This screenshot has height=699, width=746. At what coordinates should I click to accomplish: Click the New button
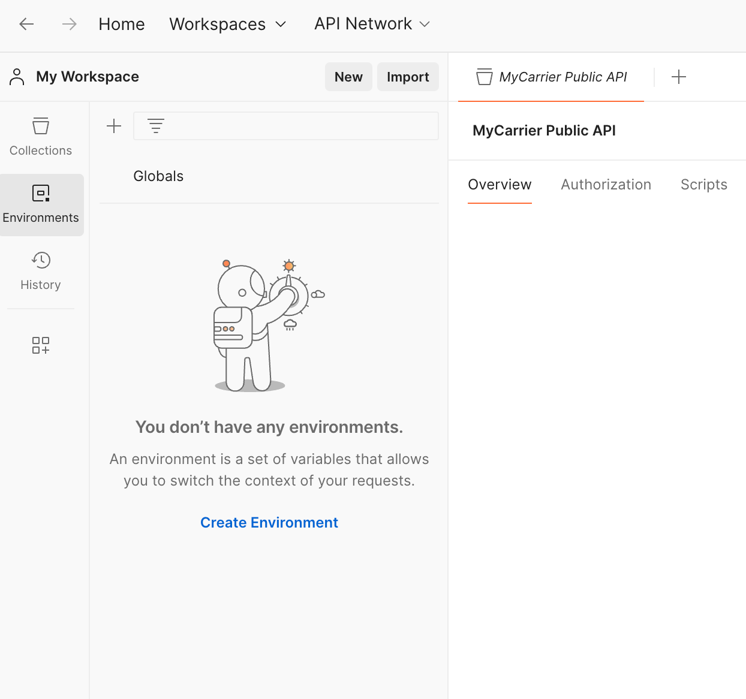[x=348, y=77]
